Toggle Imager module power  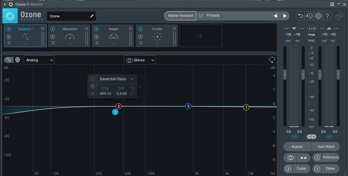[97, 29]
